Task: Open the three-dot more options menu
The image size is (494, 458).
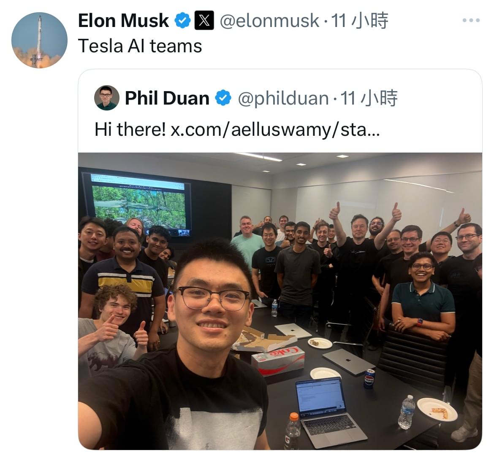Action: (x=471, y=20)
